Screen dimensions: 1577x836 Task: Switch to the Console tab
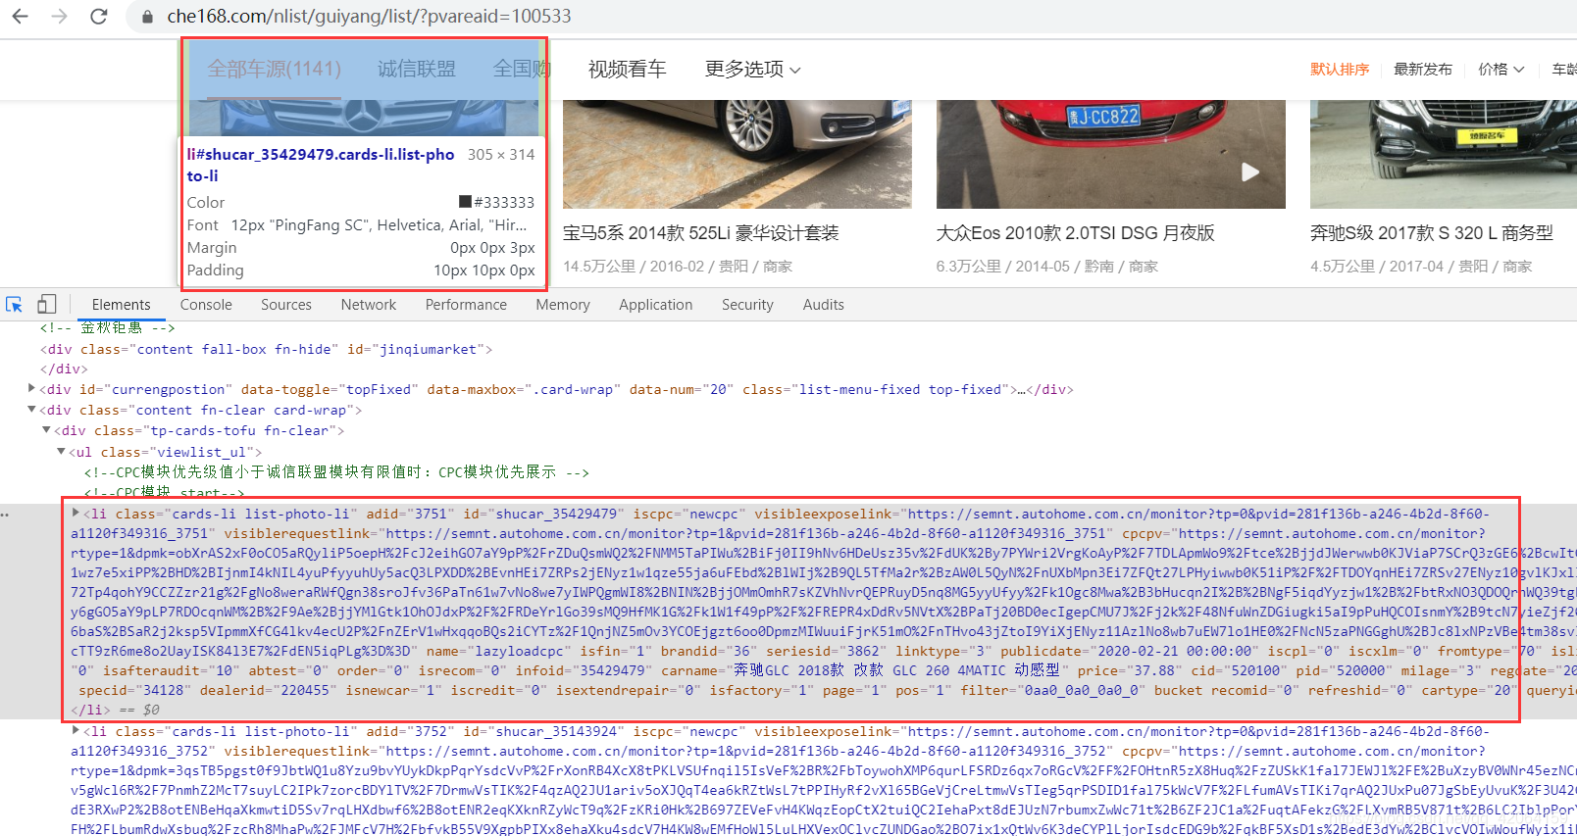coord(206,305)
